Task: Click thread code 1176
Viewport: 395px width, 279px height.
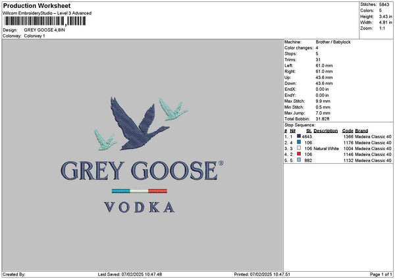Action: tap(348, 143)
